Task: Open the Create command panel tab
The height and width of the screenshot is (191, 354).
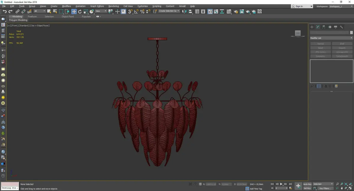Action: tap(312, 27)
